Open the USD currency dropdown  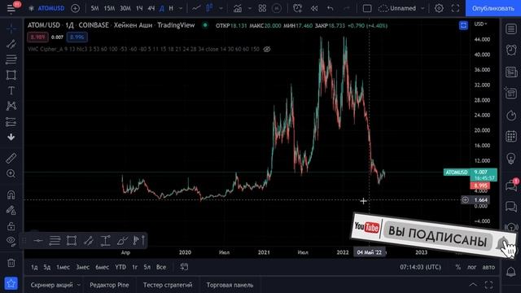[x=480, y=24]
